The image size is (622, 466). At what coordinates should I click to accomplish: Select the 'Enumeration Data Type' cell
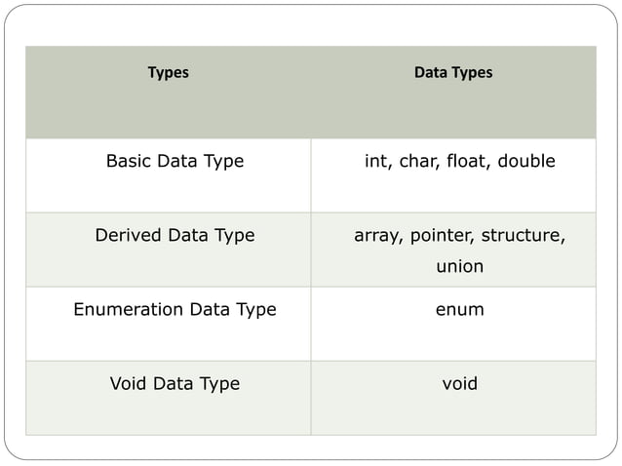[x=175, y=310]
